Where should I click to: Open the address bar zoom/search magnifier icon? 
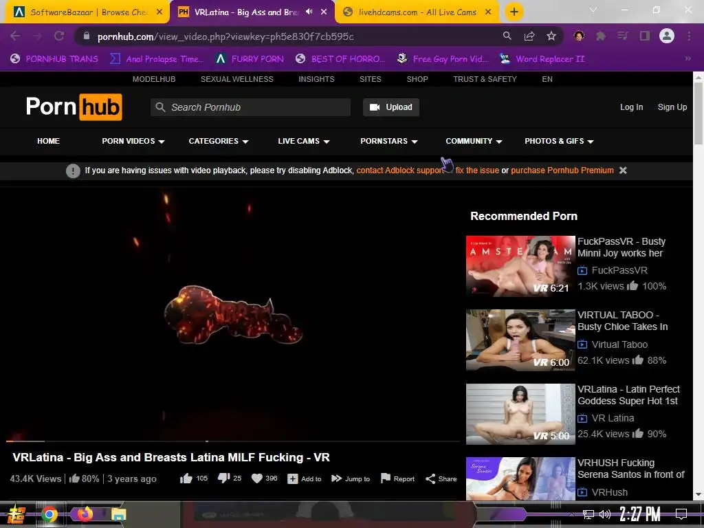coord(507,36)
